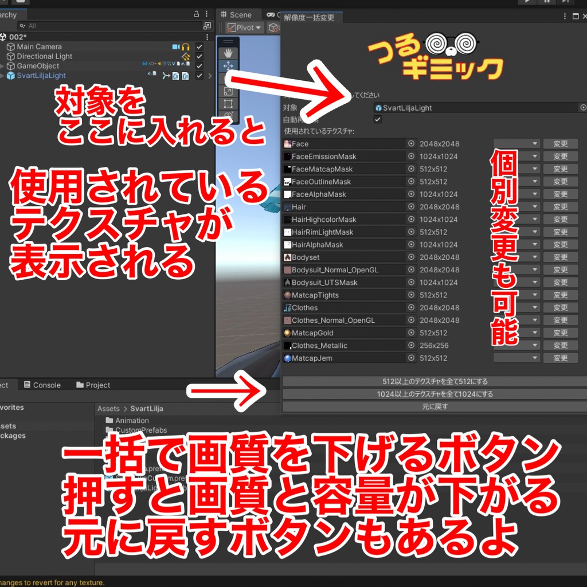Toggle the 自動更新 checkbox
This screenshot has width=587, height=587.
pyautogui.click(x=377, y=119)
